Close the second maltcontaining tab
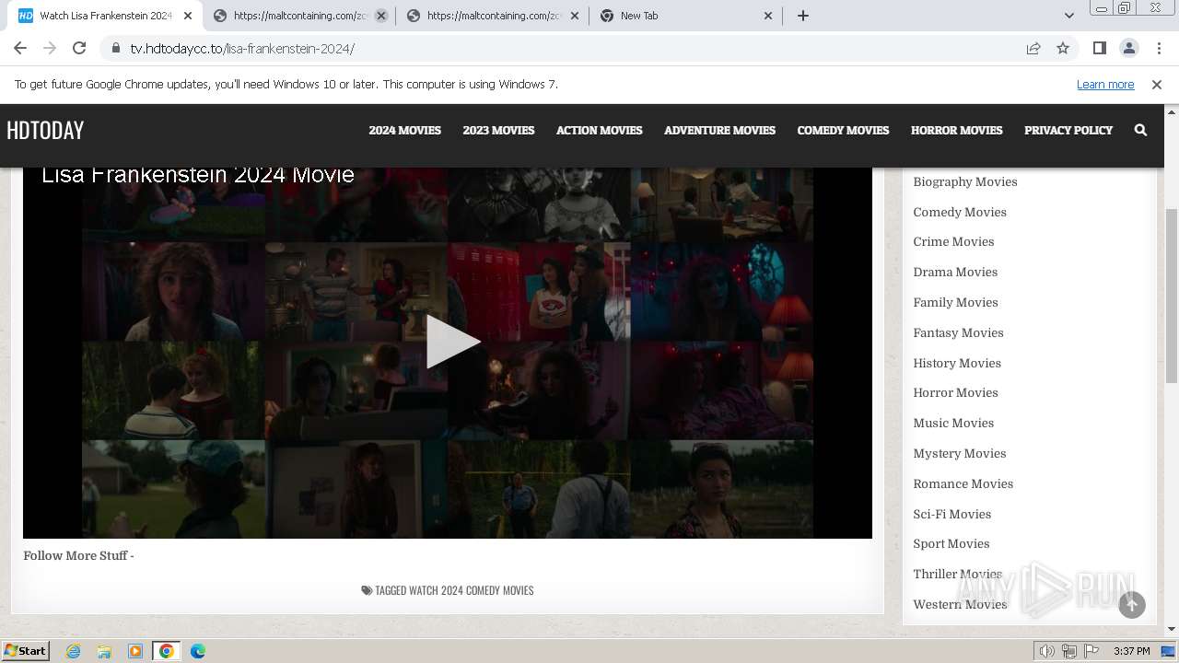This screenshot has width=1179, height=663. tap(575, 16)
